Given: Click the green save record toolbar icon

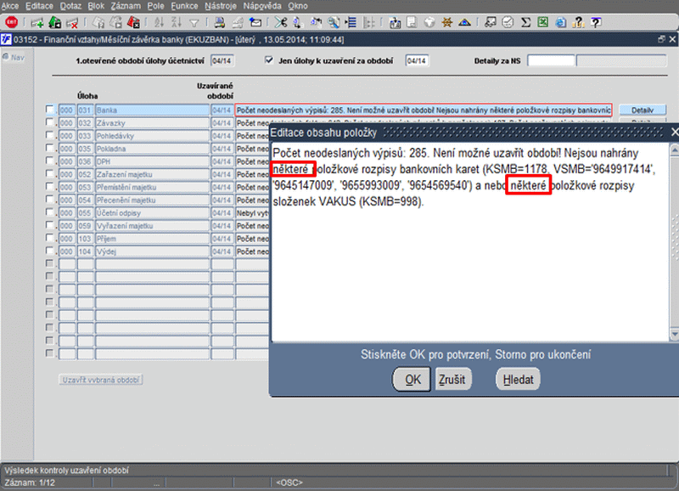Looking at the screenshot, I should coord(55,23).
